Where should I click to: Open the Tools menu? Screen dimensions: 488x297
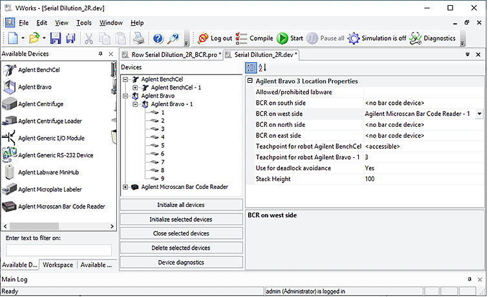(x=84, y=23)
